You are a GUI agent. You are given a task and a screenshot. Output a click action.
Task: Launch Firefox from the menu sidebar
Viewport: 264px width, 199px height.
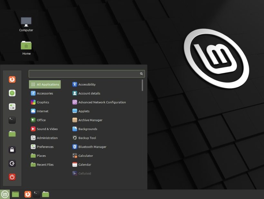coord(12,79)
